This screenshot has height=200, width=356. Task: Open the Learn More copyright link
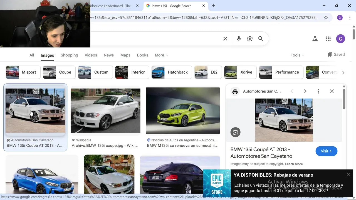pos(294,164)
